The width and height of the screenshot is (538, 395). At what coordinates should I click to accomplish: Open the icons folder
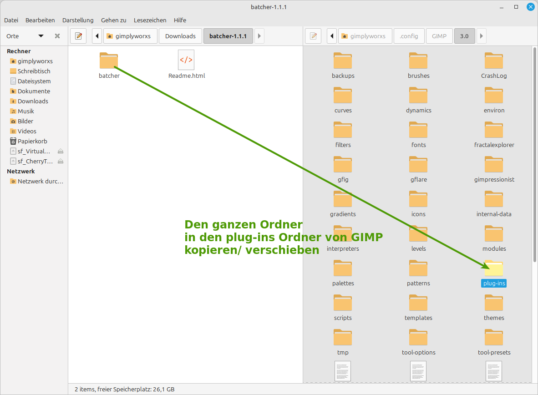[x=418, y=199]
